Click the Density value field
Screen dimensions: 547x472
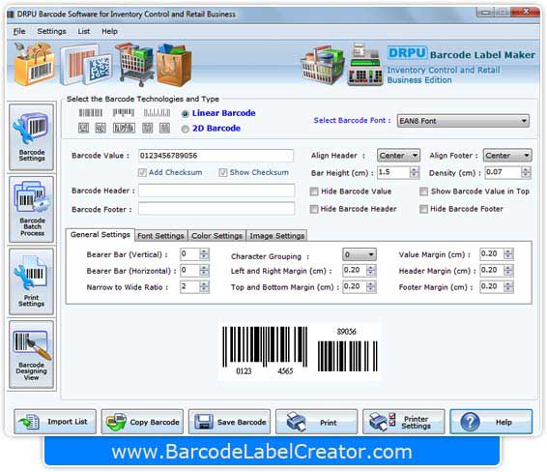(504, 172)
